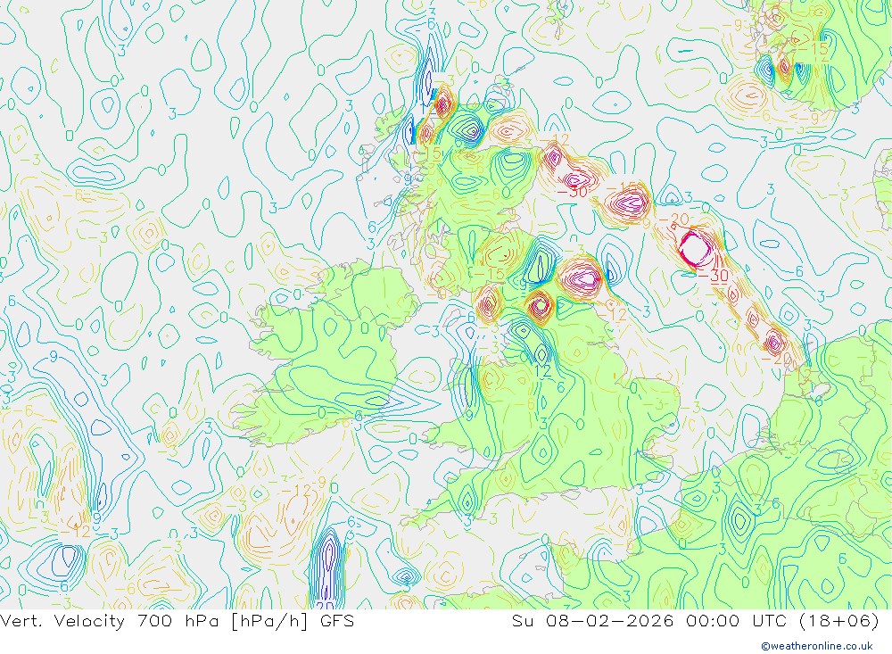The width and height of the screenshot is (892, 654).
Task: Click the 'Vert. Velocity 700 hPa [hPa/h] GFS' caption
Action: coord(177,620)
